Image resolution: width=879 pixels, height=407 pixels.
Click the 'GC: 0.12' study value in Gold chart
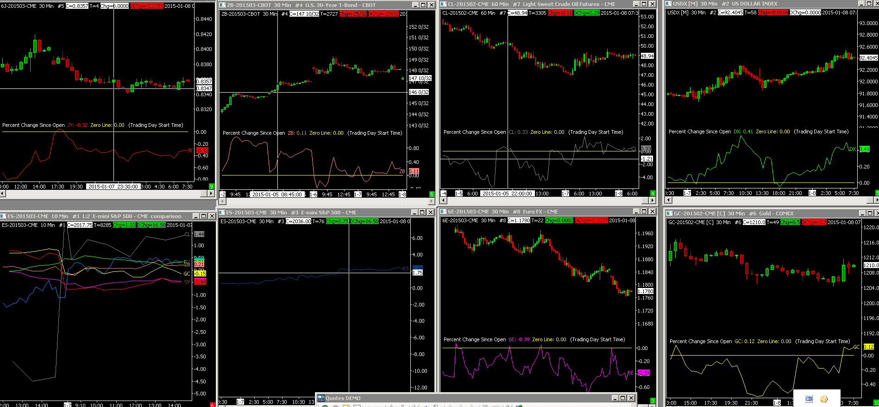pyautogui.click(x=745, y=341)
